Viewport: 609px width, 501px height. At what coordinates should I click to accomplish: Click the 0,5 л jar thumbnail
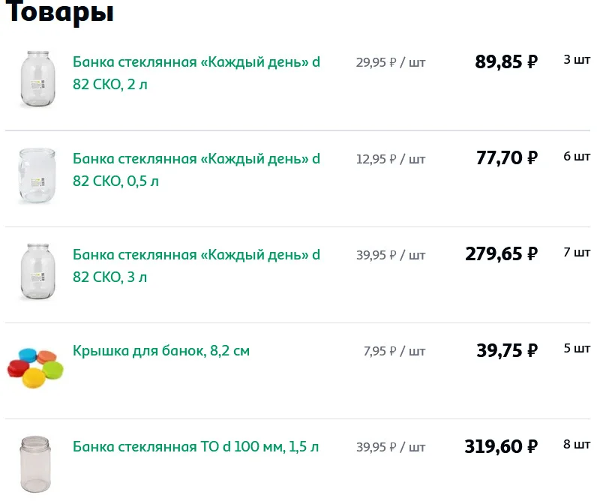36,175
